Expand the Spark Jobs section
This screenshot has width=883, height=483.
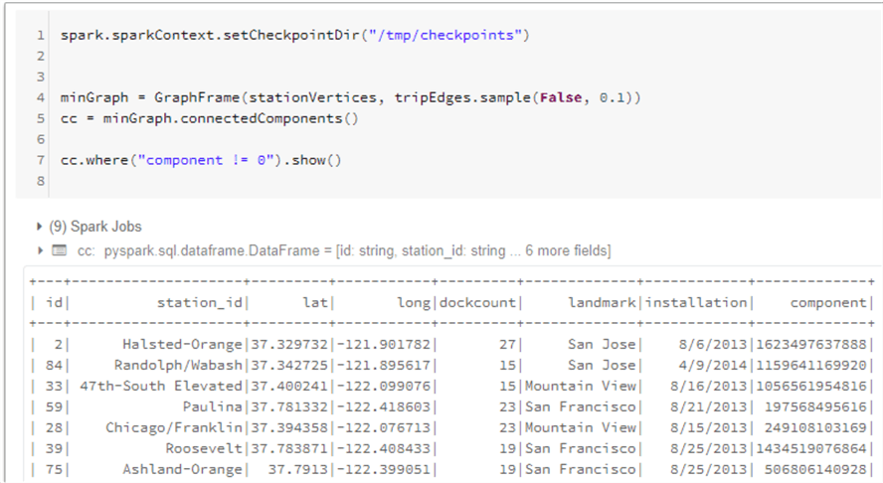click(x=40, y=227)
